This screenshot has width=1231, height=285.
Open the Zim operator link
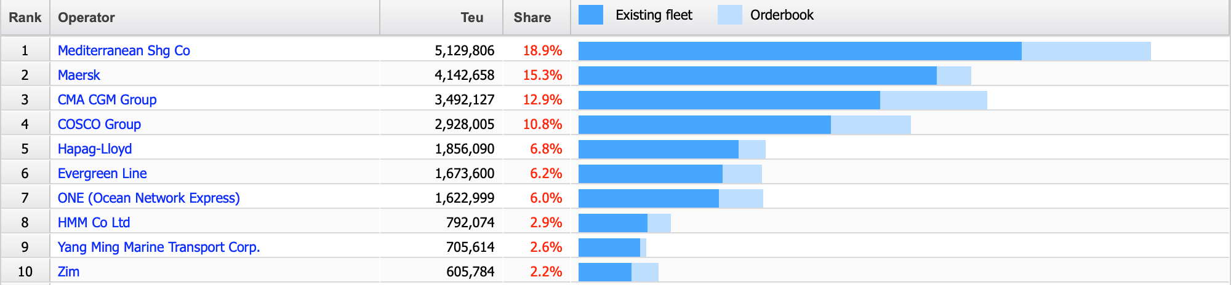click(x=68, y=271)
